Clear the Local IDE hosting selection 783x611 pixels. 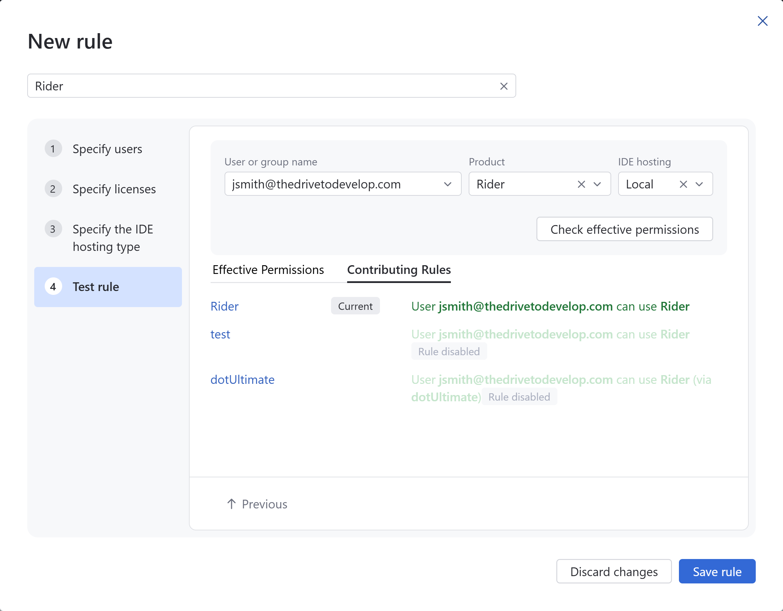[x=683, y=184]
